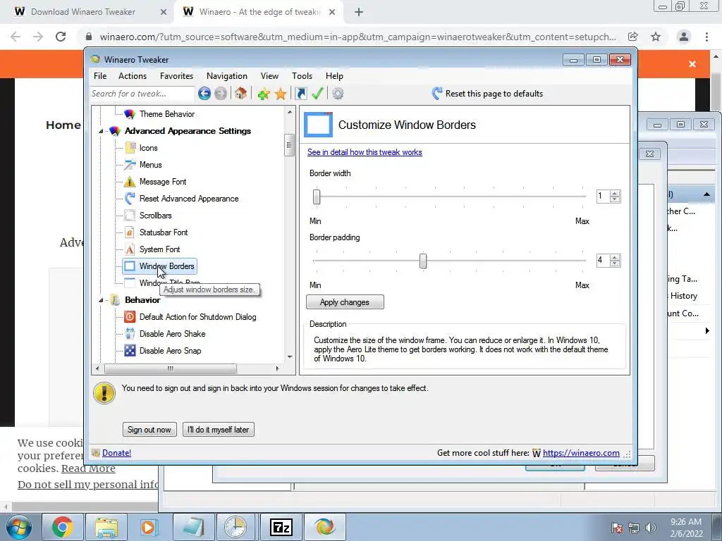The height and width of the screenshot is (541, 722).
Task: Select Scrollbars in the tree
Action: [x=156, y=216]
